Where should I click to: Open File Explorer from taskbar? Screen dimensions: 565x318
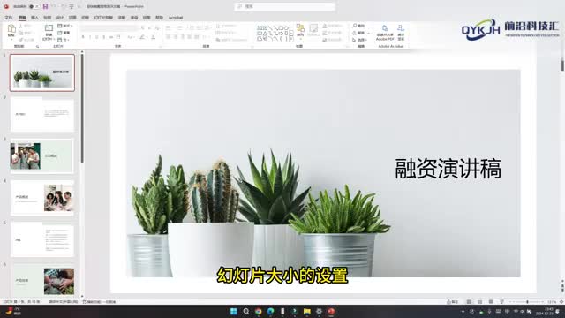306,311
